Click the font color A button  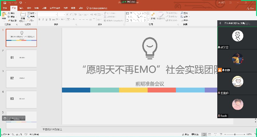point(74,19)
